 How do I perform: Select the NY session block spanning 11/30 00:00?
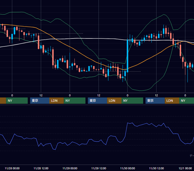pos(132,101)
